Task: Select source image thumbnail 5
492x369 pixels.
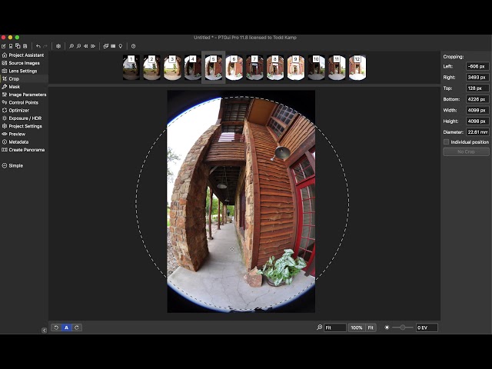Action: point(214,68)
